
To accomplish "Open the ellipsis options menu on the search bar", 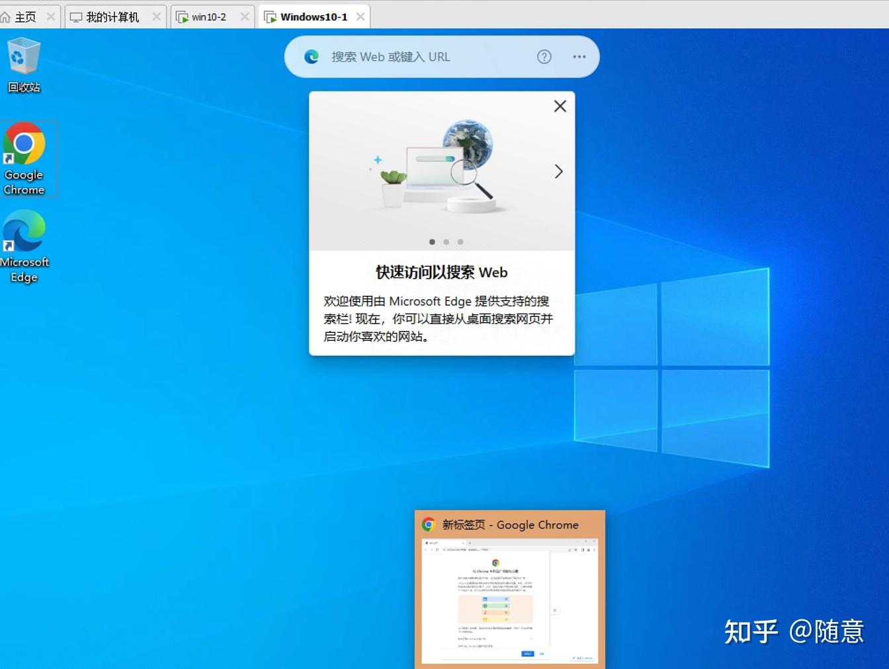I will [x=579, y=57].
